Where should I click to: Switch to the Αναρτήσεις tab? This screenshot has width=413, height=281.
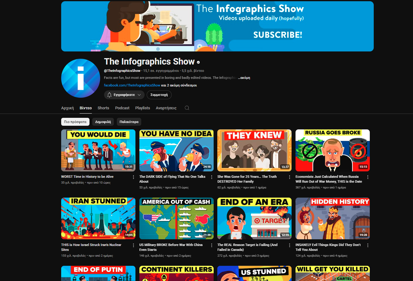[x=166, y=108]
